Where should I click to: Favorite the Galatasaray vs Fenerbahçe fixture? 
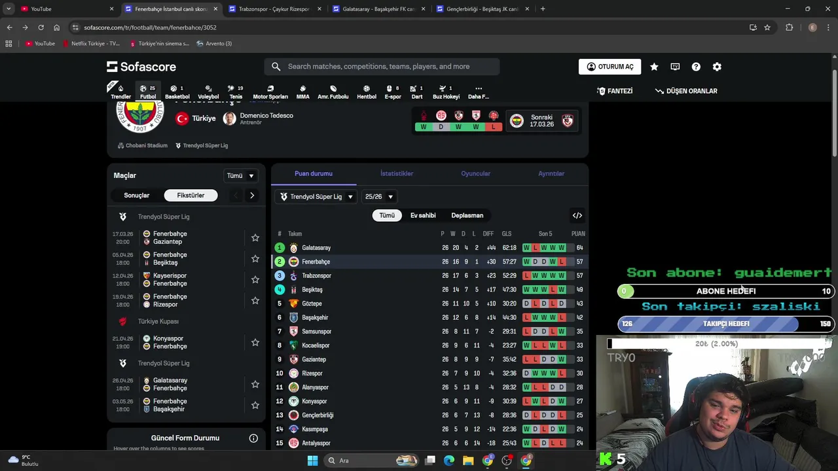point(255,384)
